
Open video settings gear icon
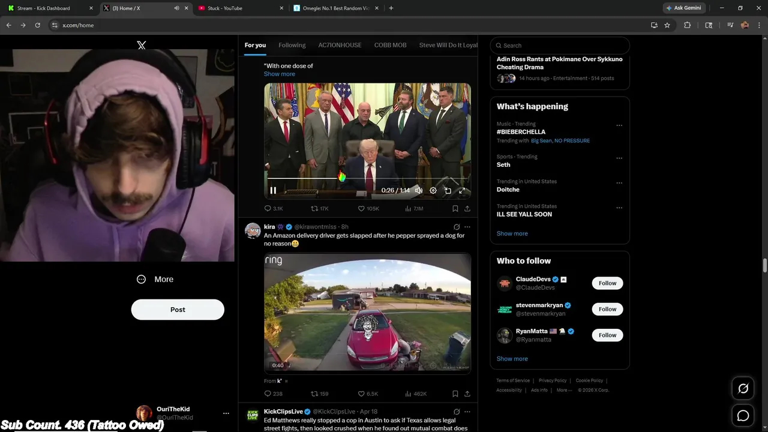click(433, 190)
